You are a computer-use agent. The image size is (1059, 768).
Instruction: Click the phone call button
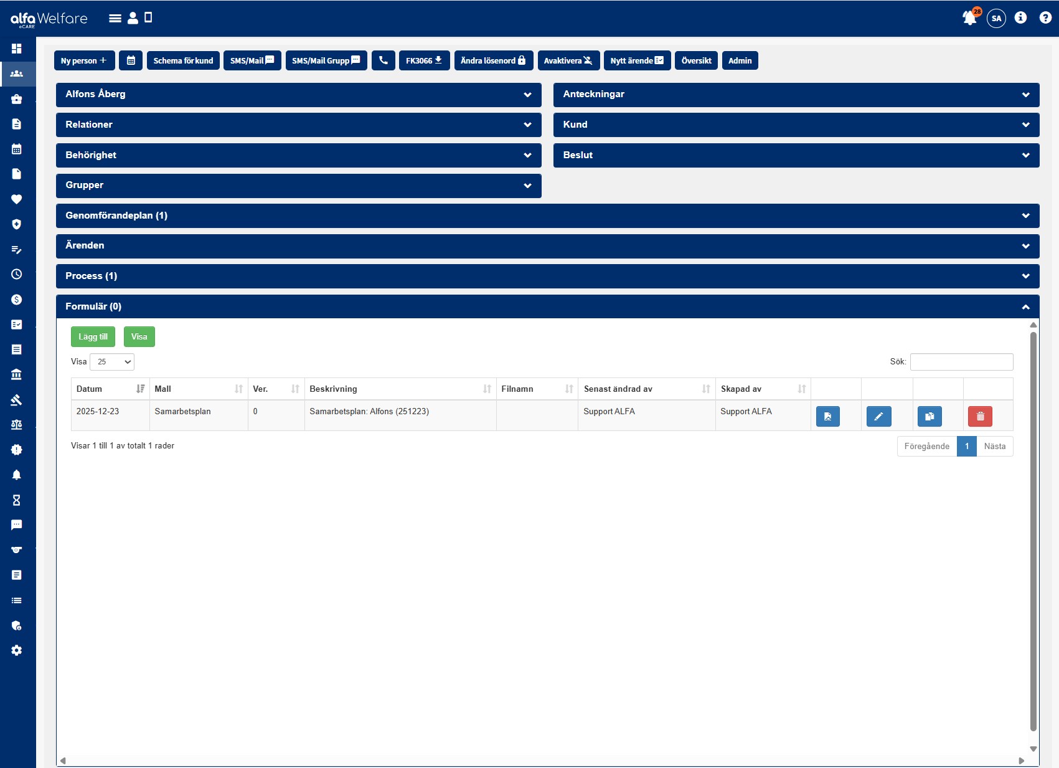[384, 60]
